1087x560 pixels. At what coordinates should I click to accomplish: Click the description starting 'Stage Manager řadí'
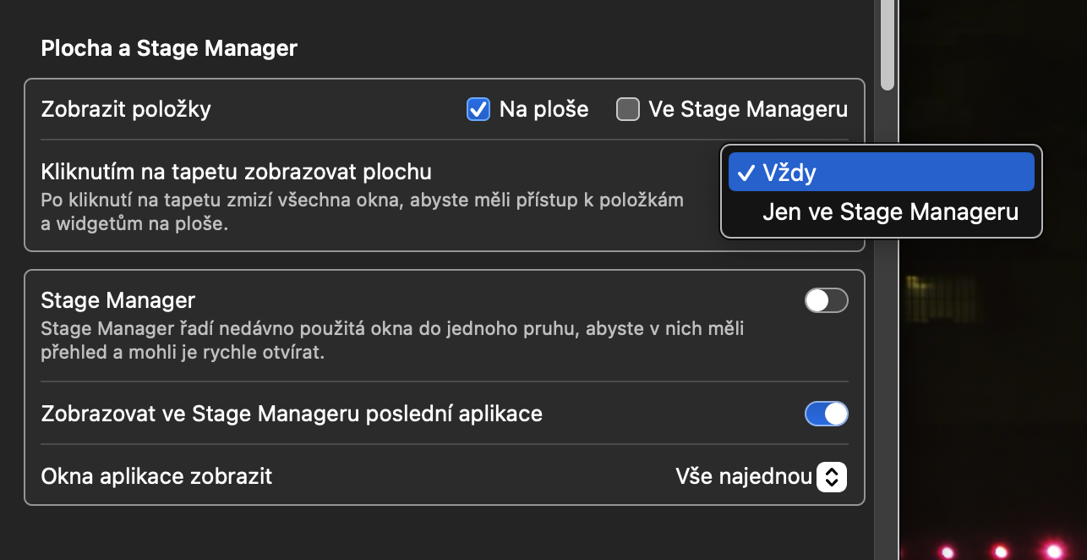click(x=392, y=340)
